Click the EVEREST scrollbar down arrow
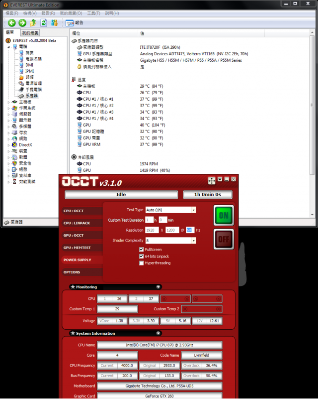 coord(312,215)
